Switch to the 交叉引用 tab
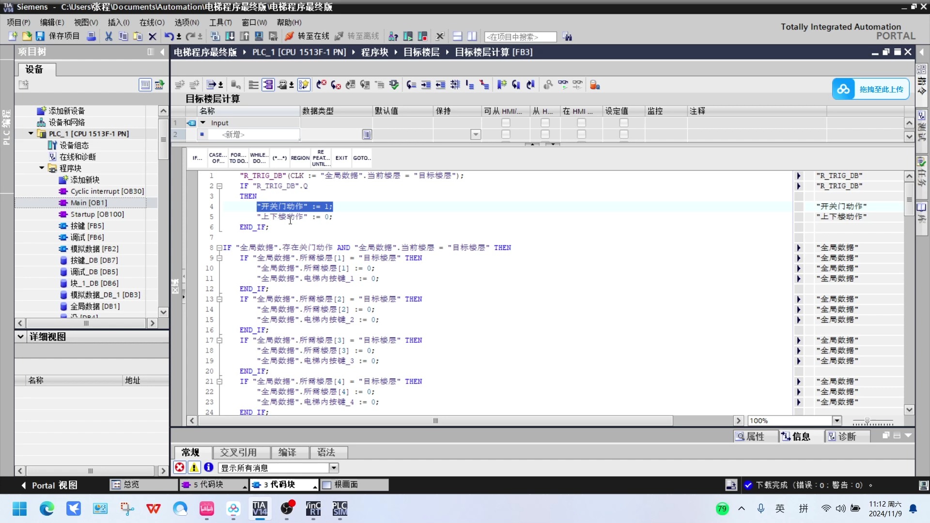This screenshot has width=930, height=523. click(241, 452)
